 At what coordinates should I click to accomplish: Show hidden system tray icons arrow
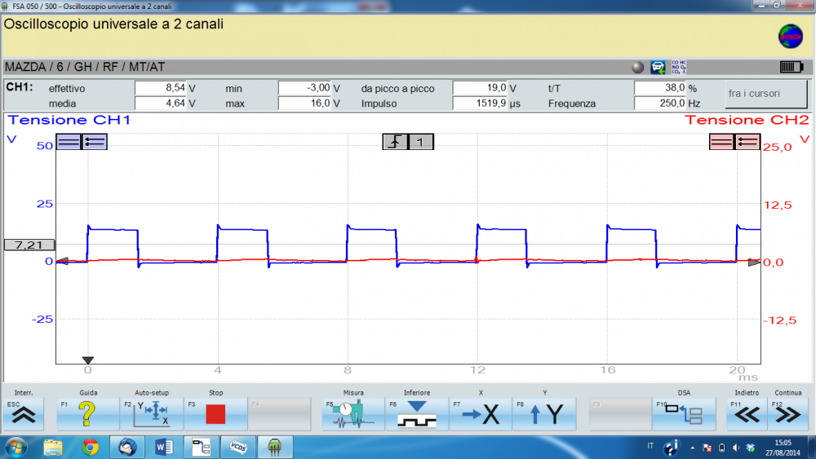693,448
